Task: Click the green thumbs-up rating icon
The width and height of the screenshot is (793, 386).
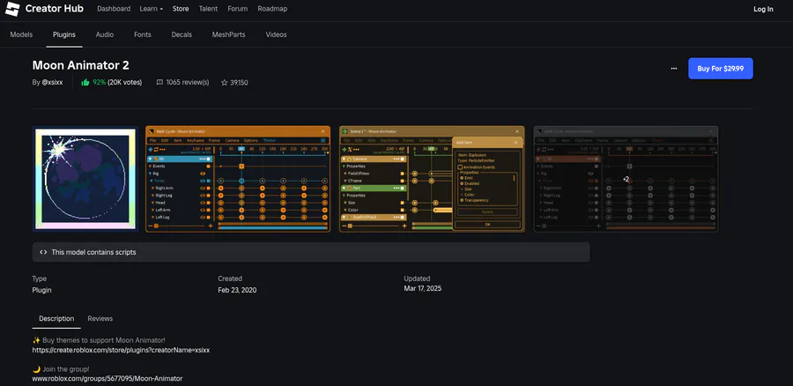Action: 85,82
